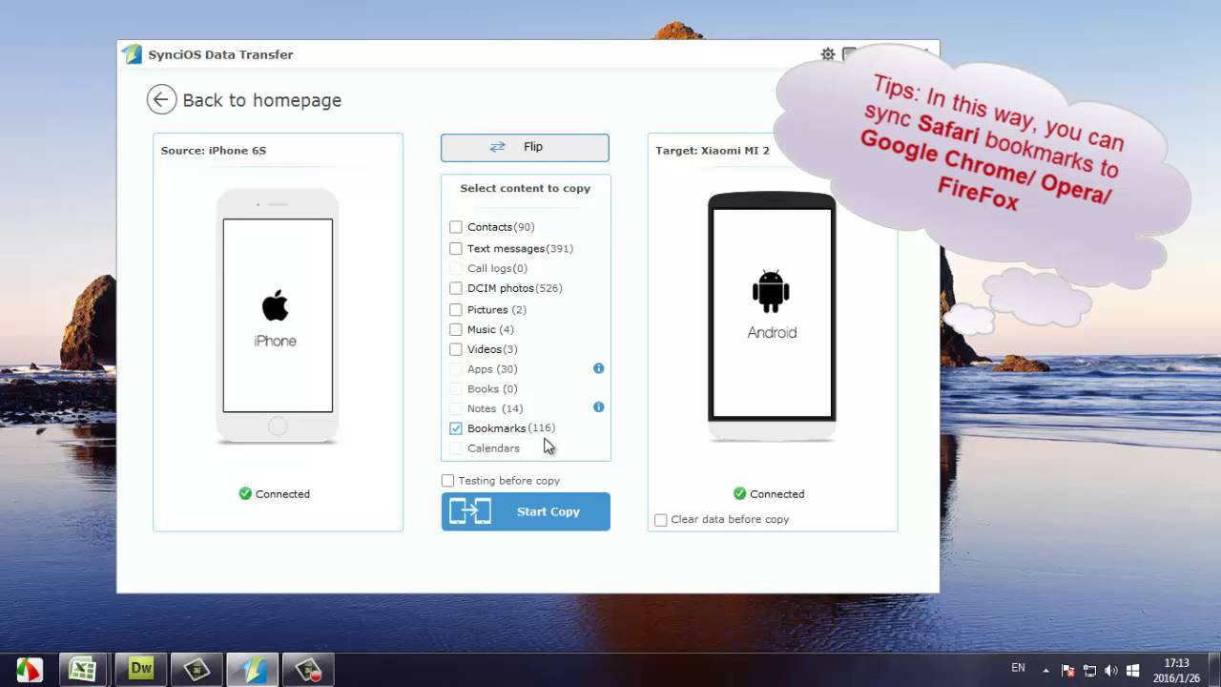Screen dimensions: 1221x687
Task: Click the Windows logo tray icon
Action: 1133,671
